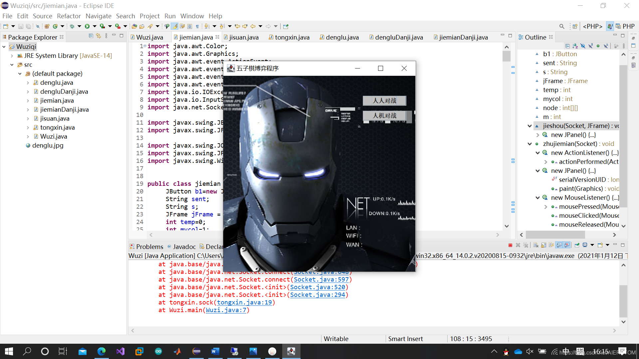Terminate the running program with red square
The height and width of the screenshot is (359, 639).
[x=510, y=245]
